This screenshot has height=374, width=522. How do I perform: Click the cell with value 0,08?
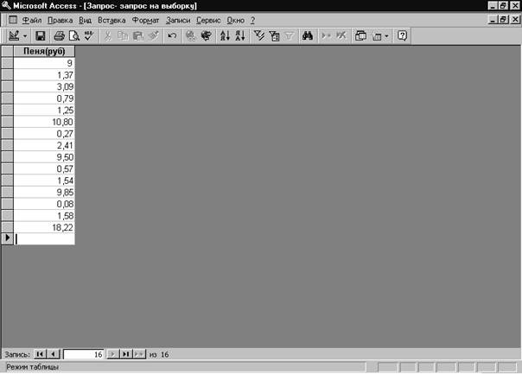click(44, 204)
